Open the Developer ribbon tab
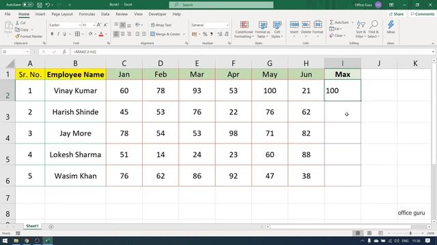This screenshot has width=437, height=245. [157, 14]
